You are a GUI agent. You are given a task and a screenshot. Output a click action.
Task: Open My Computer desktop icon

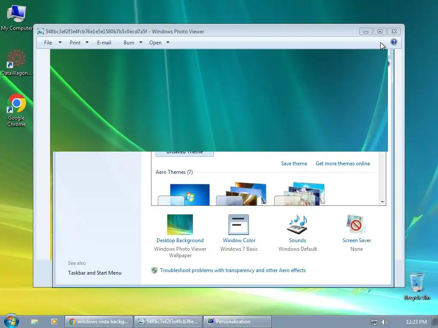[17, 17]
